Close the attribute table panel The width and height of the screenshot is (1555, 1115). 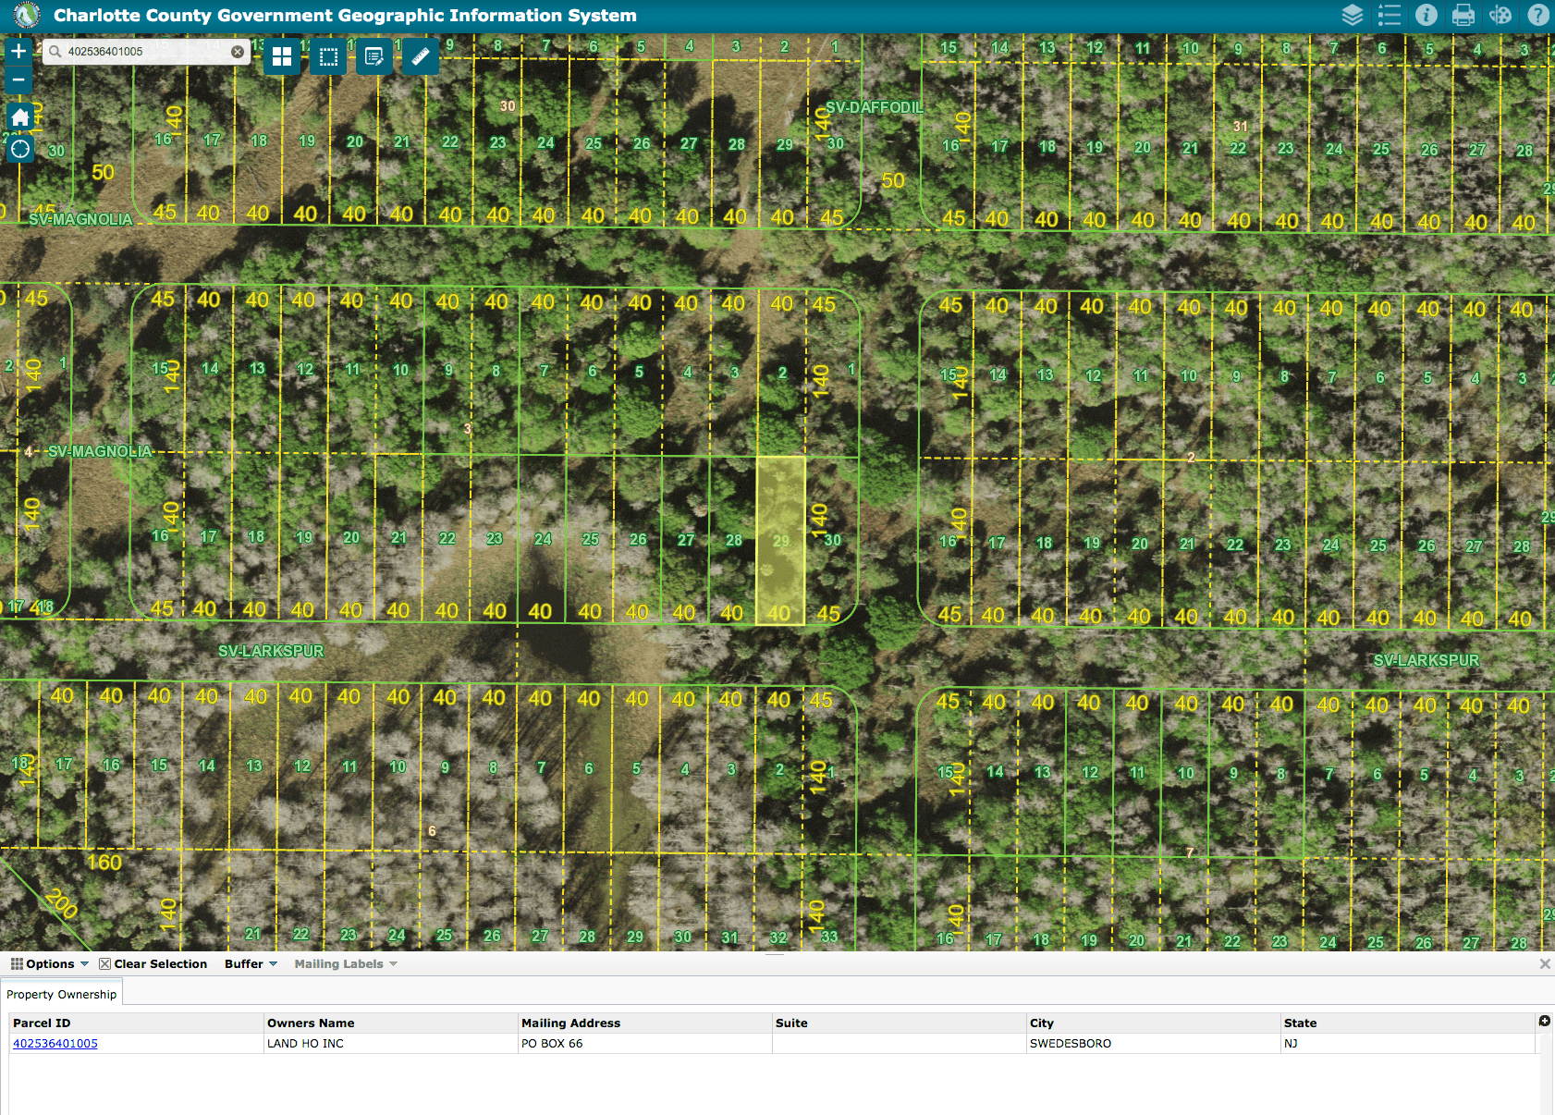pos(1545,963)
